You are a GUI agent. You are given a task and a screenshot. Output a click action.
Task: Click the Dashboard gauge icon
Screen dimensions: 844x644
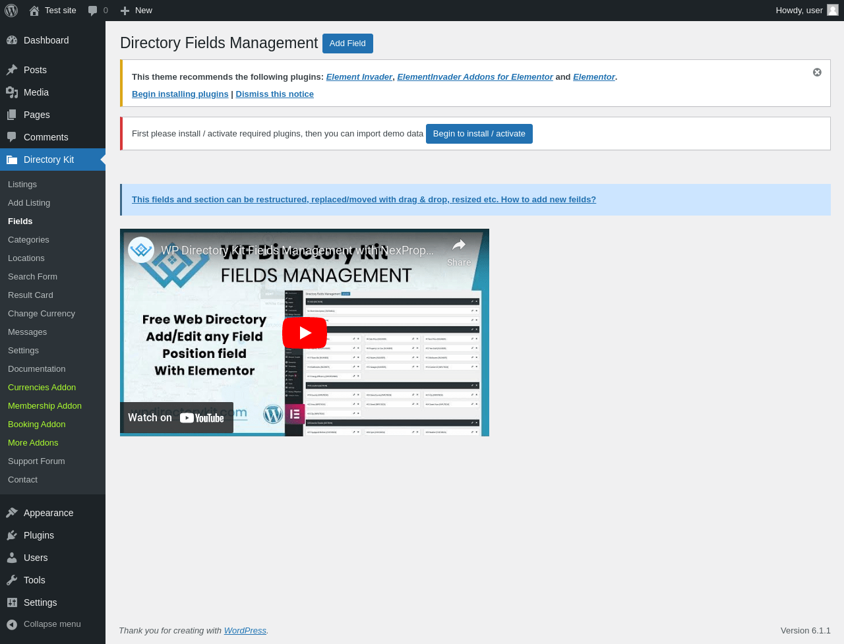coord(12,40)
